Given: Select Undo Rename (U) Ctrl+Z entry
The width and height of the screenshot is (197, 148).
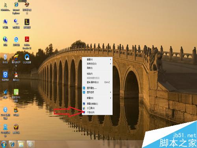Looking at the screenshot, I should (97, 82).
